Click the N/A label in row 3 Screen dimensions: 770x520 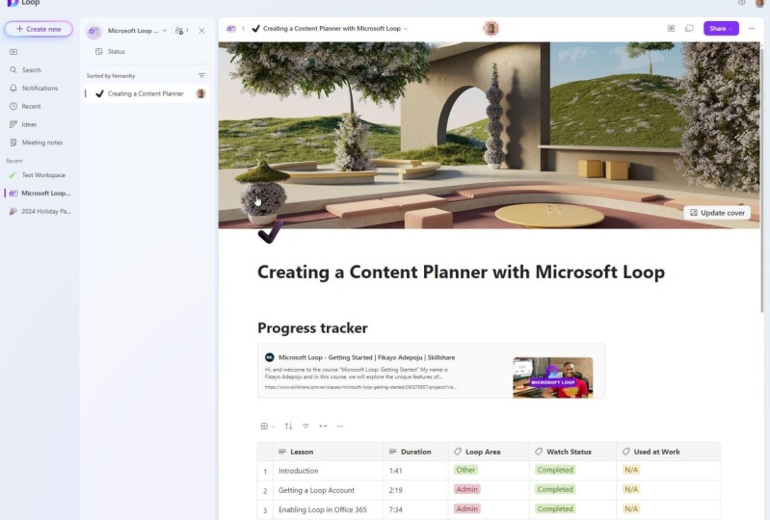point(631,509)
